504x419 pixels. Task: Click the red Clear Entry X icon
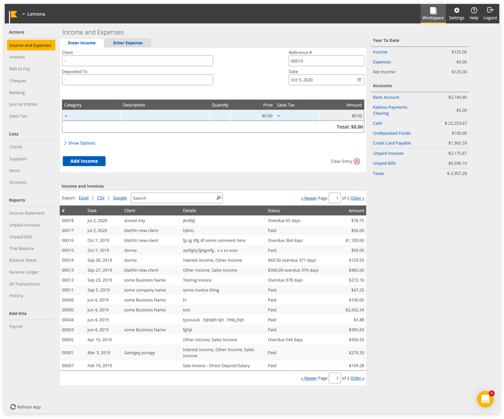(357, 161)
